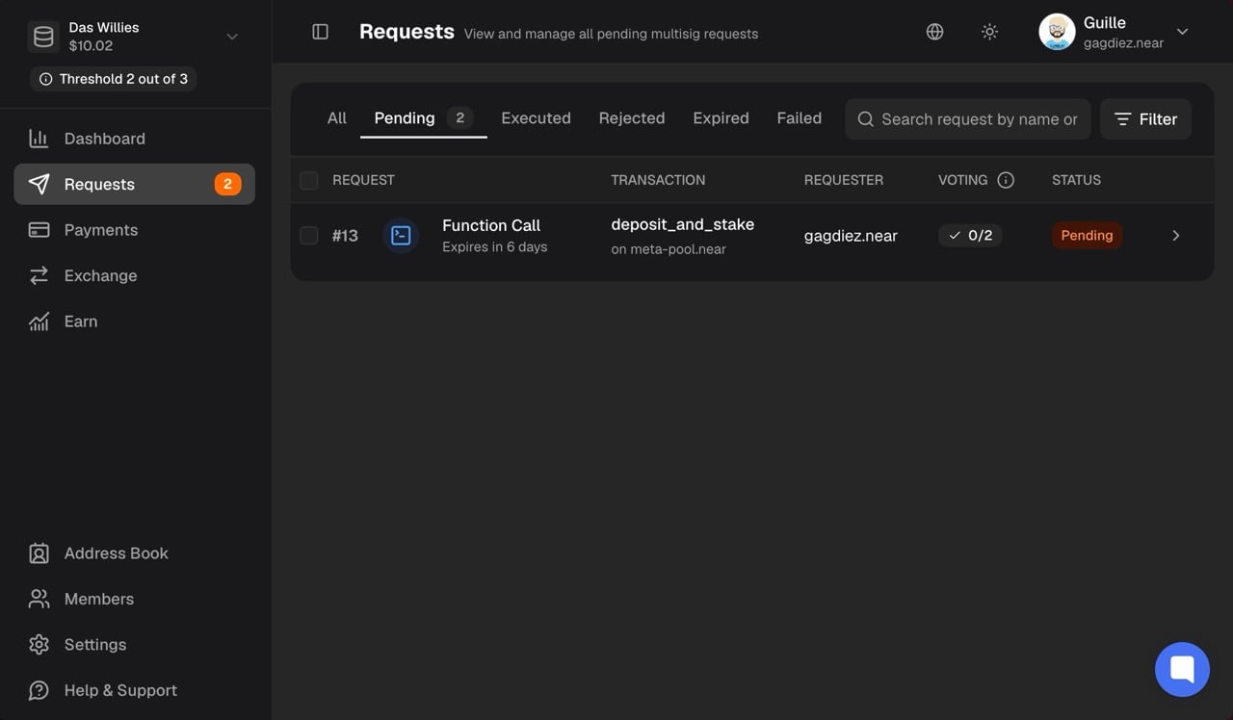This screenshot has width=1233, height=720.
Task: Select the Pending tab
Action: 424,118
